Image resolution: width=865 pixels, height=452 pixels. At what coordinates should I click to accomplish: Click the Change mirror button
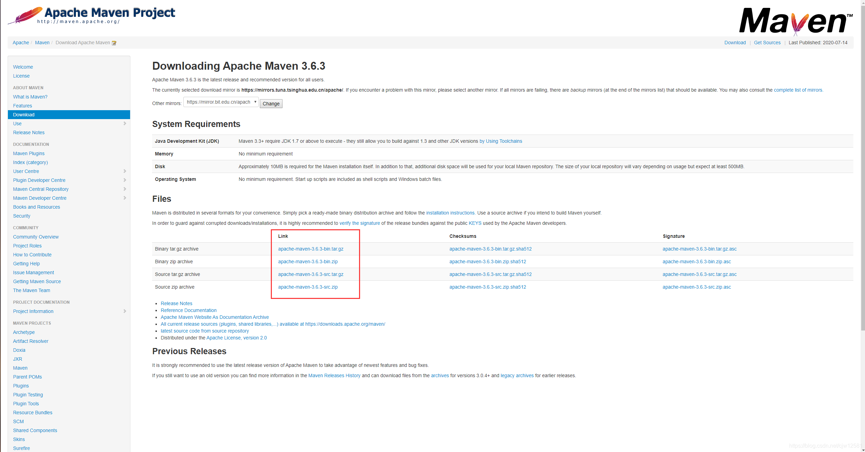pyautogui.click(x=271, y=104)
